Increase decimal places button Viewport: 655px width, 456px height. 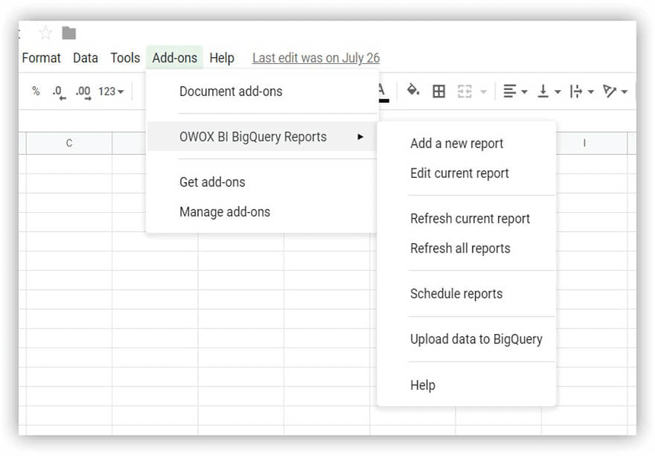83,92
